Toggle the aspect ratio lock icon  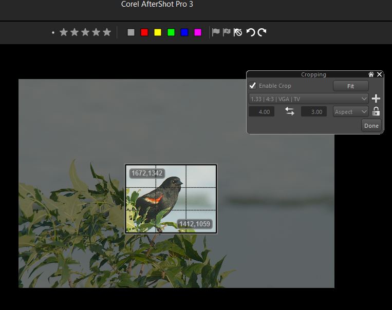(376, 111)
